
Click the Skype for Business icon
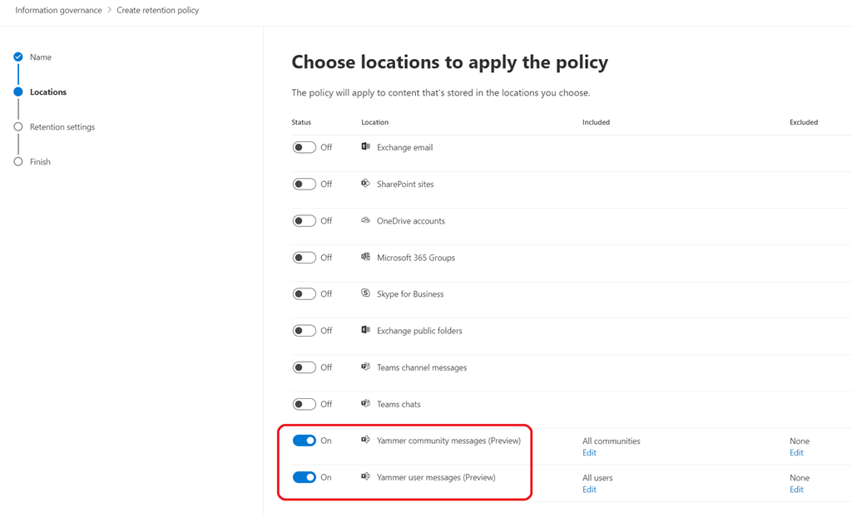tap(365, 293)
